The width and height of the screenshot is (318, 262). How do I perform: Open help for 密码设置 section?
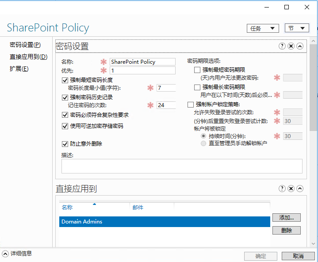(282, 46)
